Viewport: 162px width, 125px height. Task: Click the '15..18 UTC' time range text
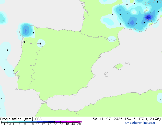(134, 119)
